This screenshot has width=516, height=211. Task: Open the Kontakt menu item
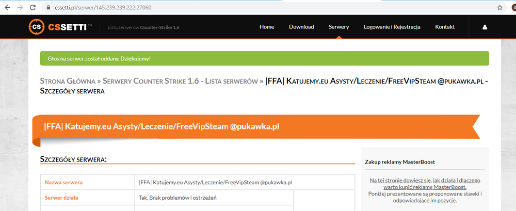coord(445,27)
